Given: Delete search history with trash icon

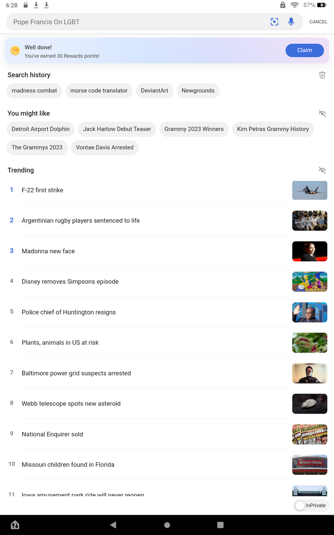Looking at the screenshot, I should pos(322,75).
